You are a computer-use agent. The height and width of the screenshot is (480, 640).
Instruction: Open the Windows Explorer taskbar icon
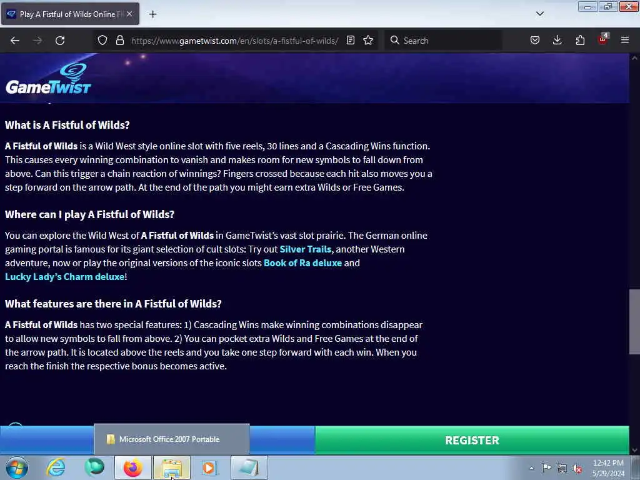(x=172, y=467)
